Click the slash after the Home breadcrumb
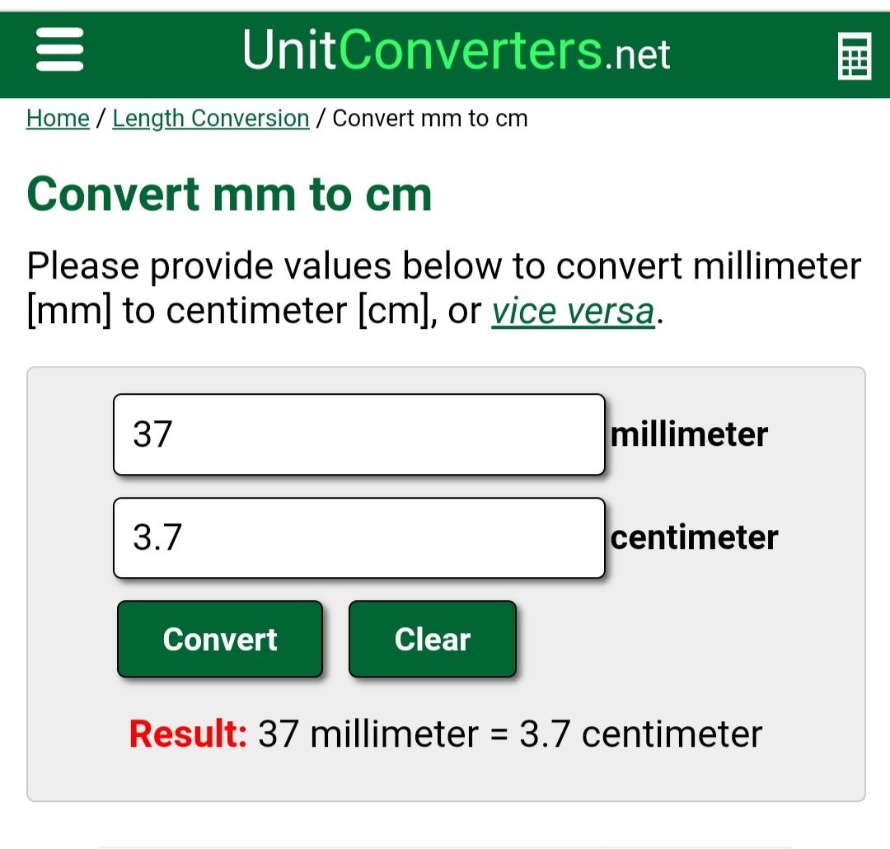 (101, 119)
